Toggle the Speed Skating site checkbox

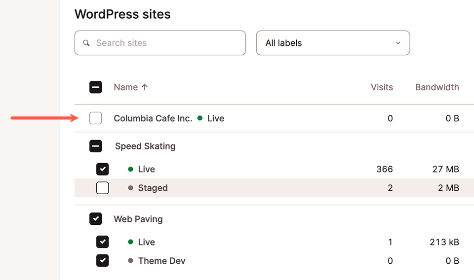[x=96, y=146]
